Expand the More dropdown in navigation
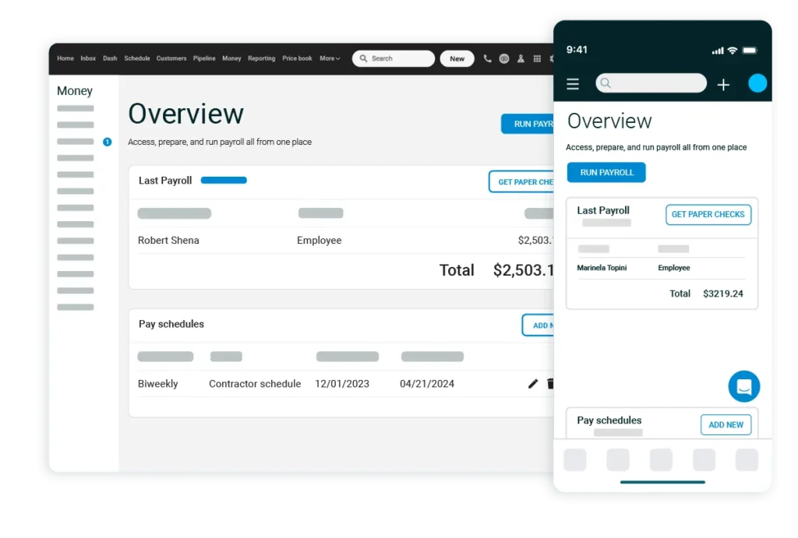This screenshot has height=538, width=798. click(330, 58)
